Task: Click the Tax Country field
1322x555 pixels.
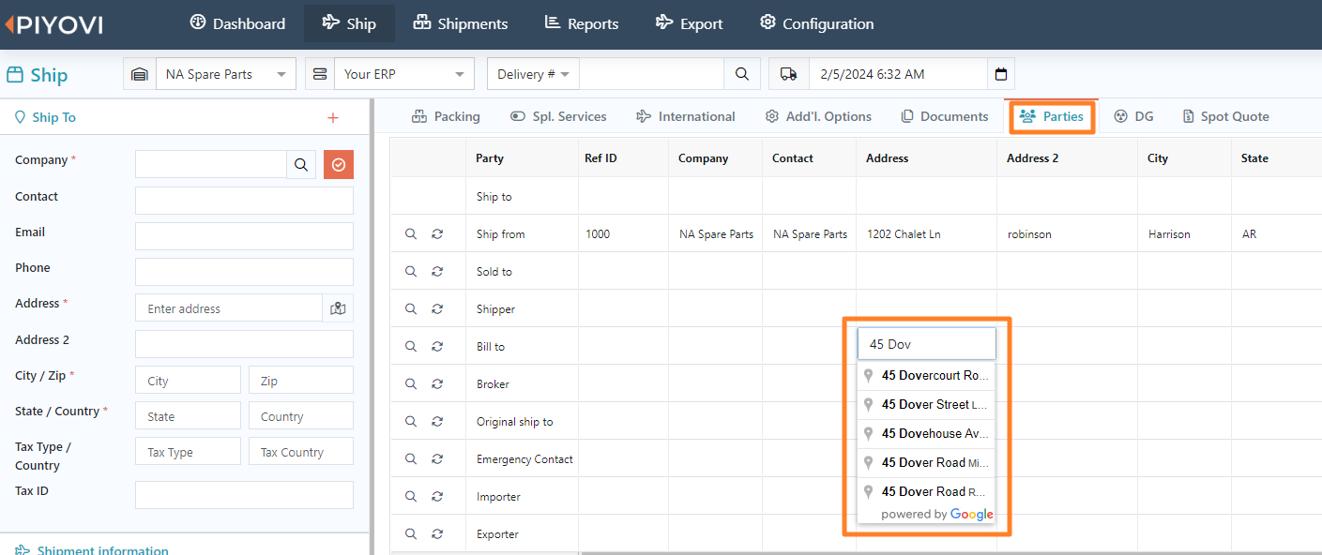Action: pyautogui.click(x=301, y=451)
